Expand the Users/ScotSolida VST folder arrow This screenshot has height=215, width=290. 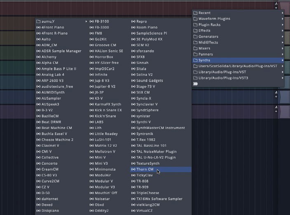click(x=283, y=66)
